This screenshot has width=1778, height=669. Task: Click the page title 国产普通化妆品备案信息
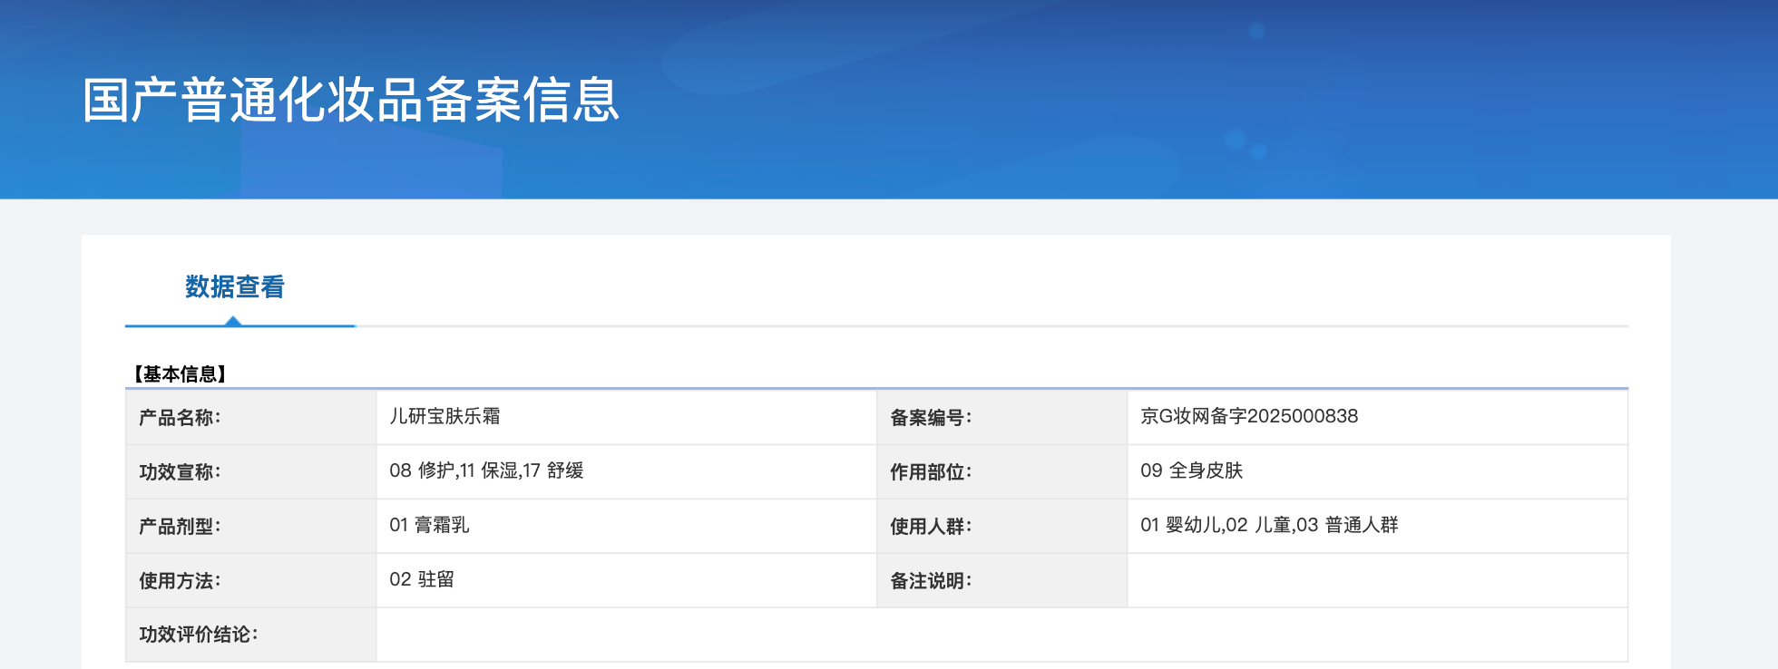click(x=351, y=100)
